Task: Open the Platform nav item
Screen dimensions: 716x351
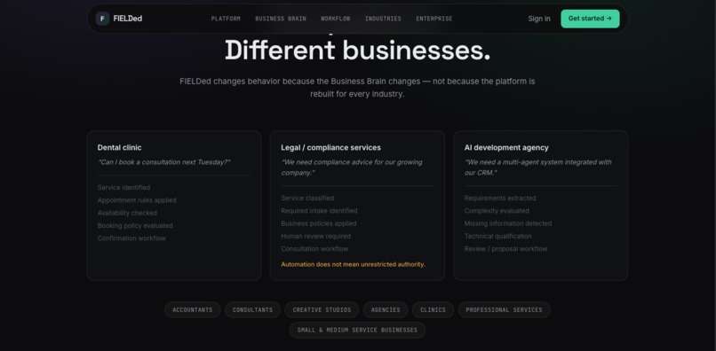Action: click(226, 19)
